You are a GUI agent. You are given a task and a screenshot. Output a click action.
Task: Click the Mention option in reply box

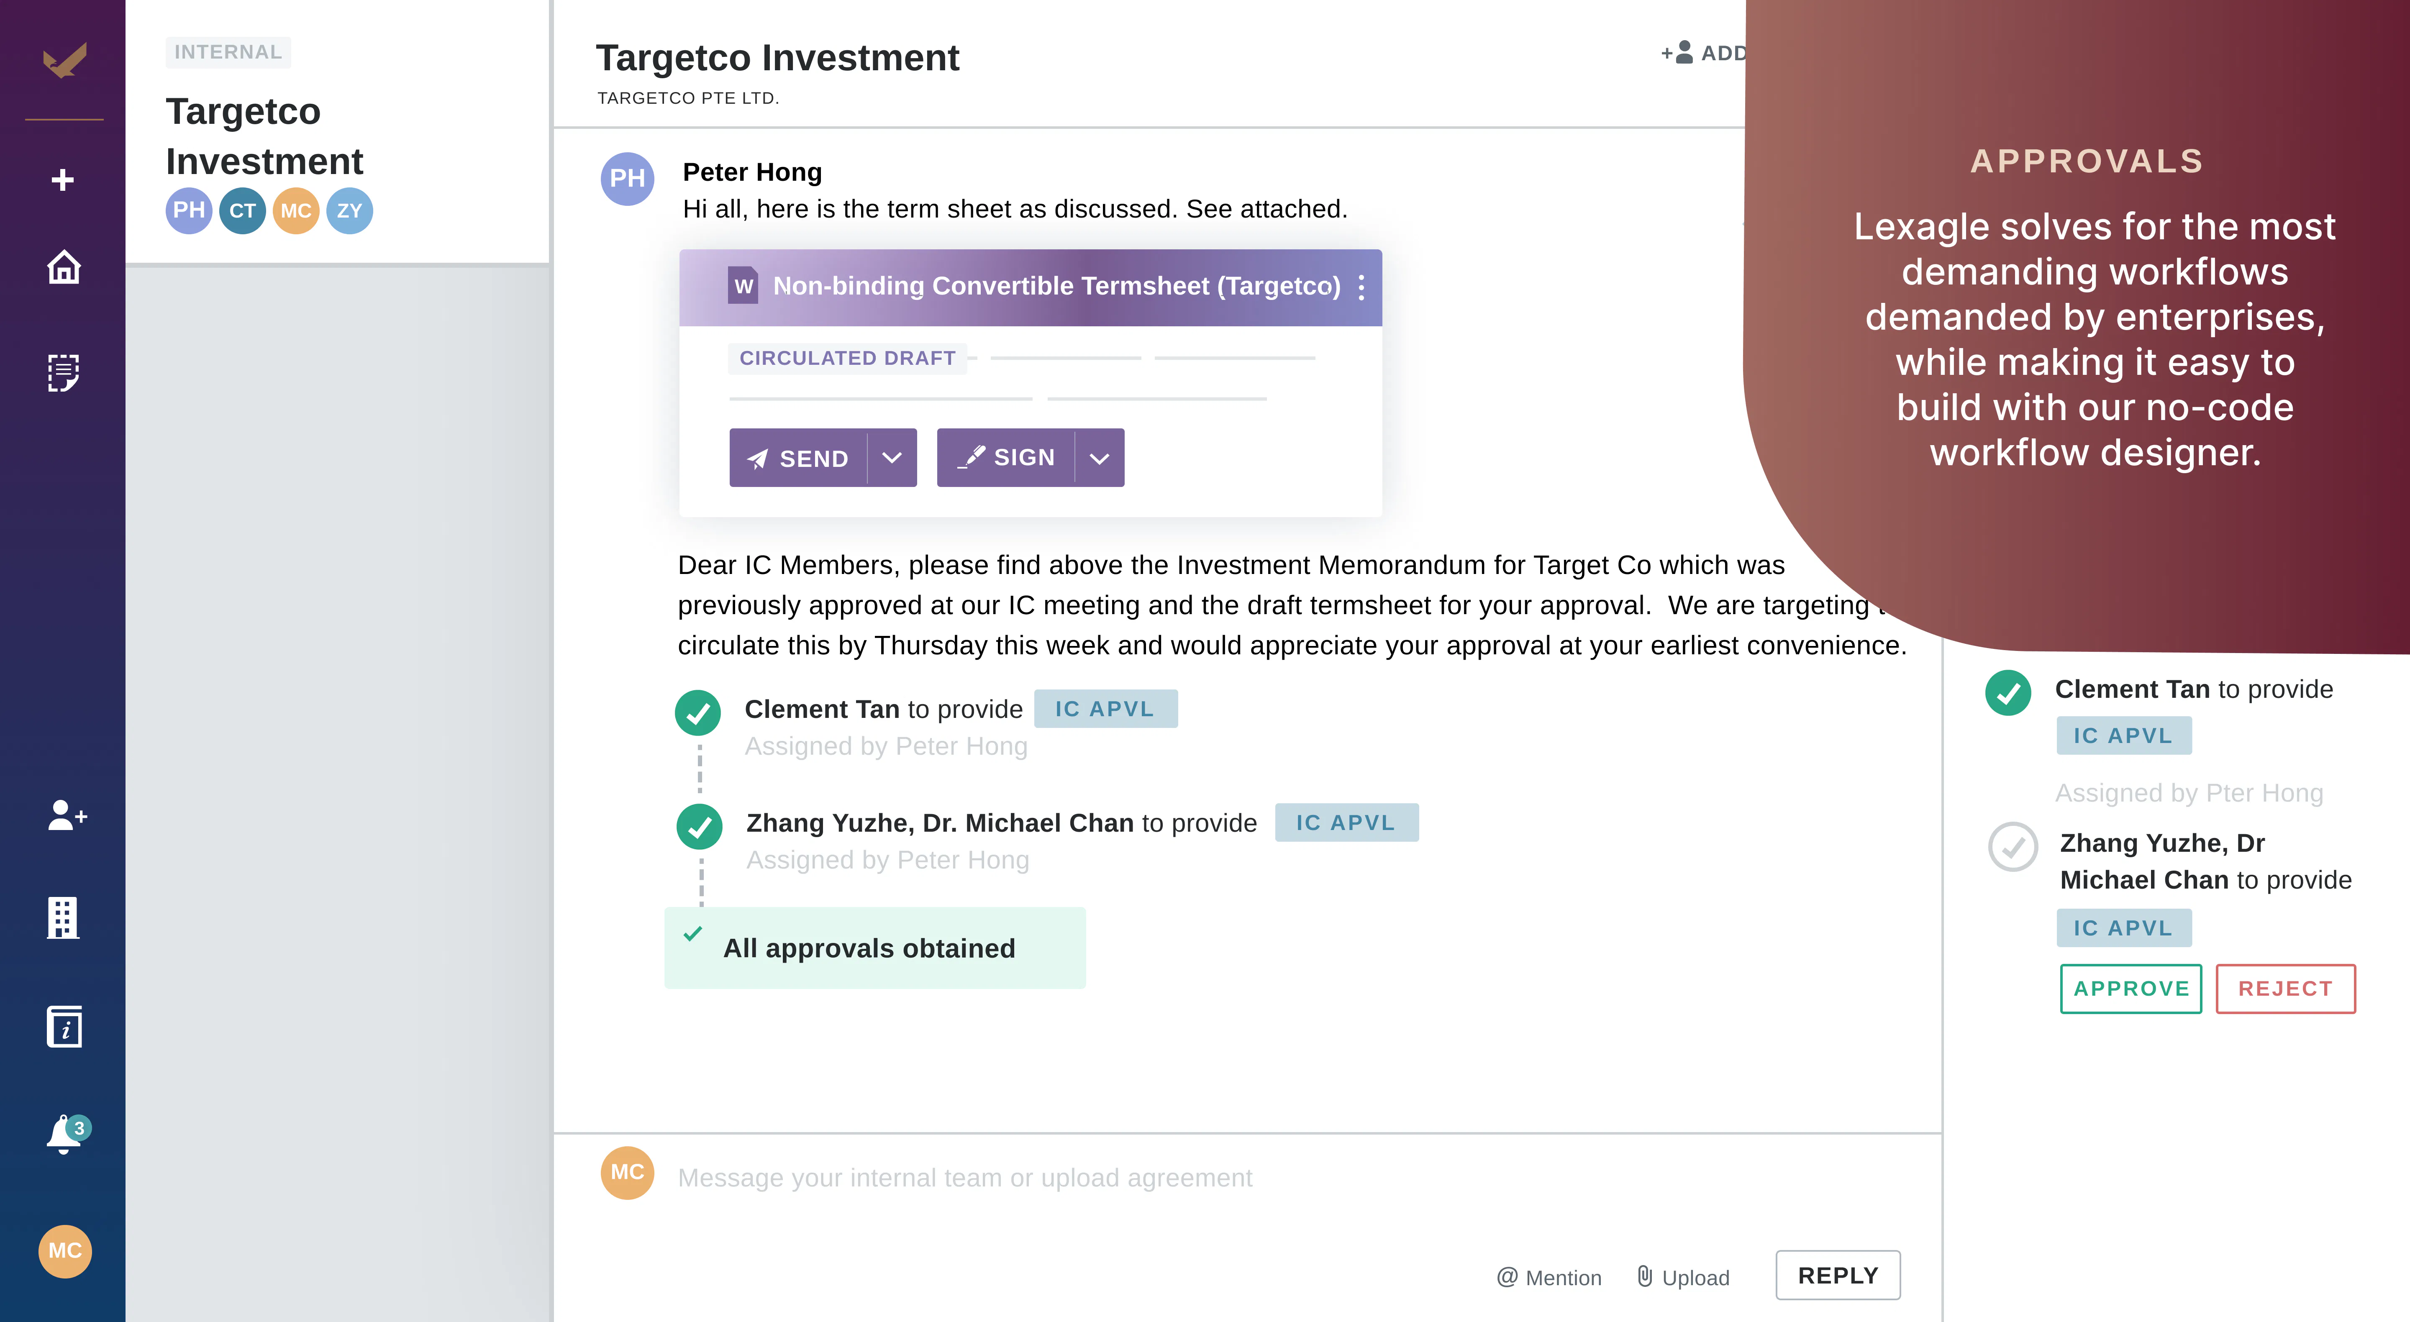(1549, 1277)
